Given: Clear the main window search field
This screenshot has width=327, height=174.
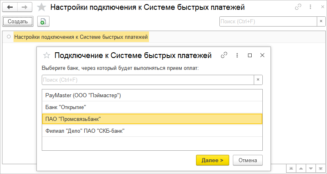Looking at the screenshot, I should point(320,22).
